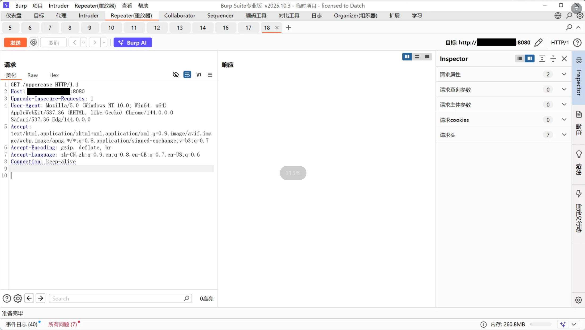Jump to previous search match arrow
Viewport: 585px width, 330px height.
(29, 298)
